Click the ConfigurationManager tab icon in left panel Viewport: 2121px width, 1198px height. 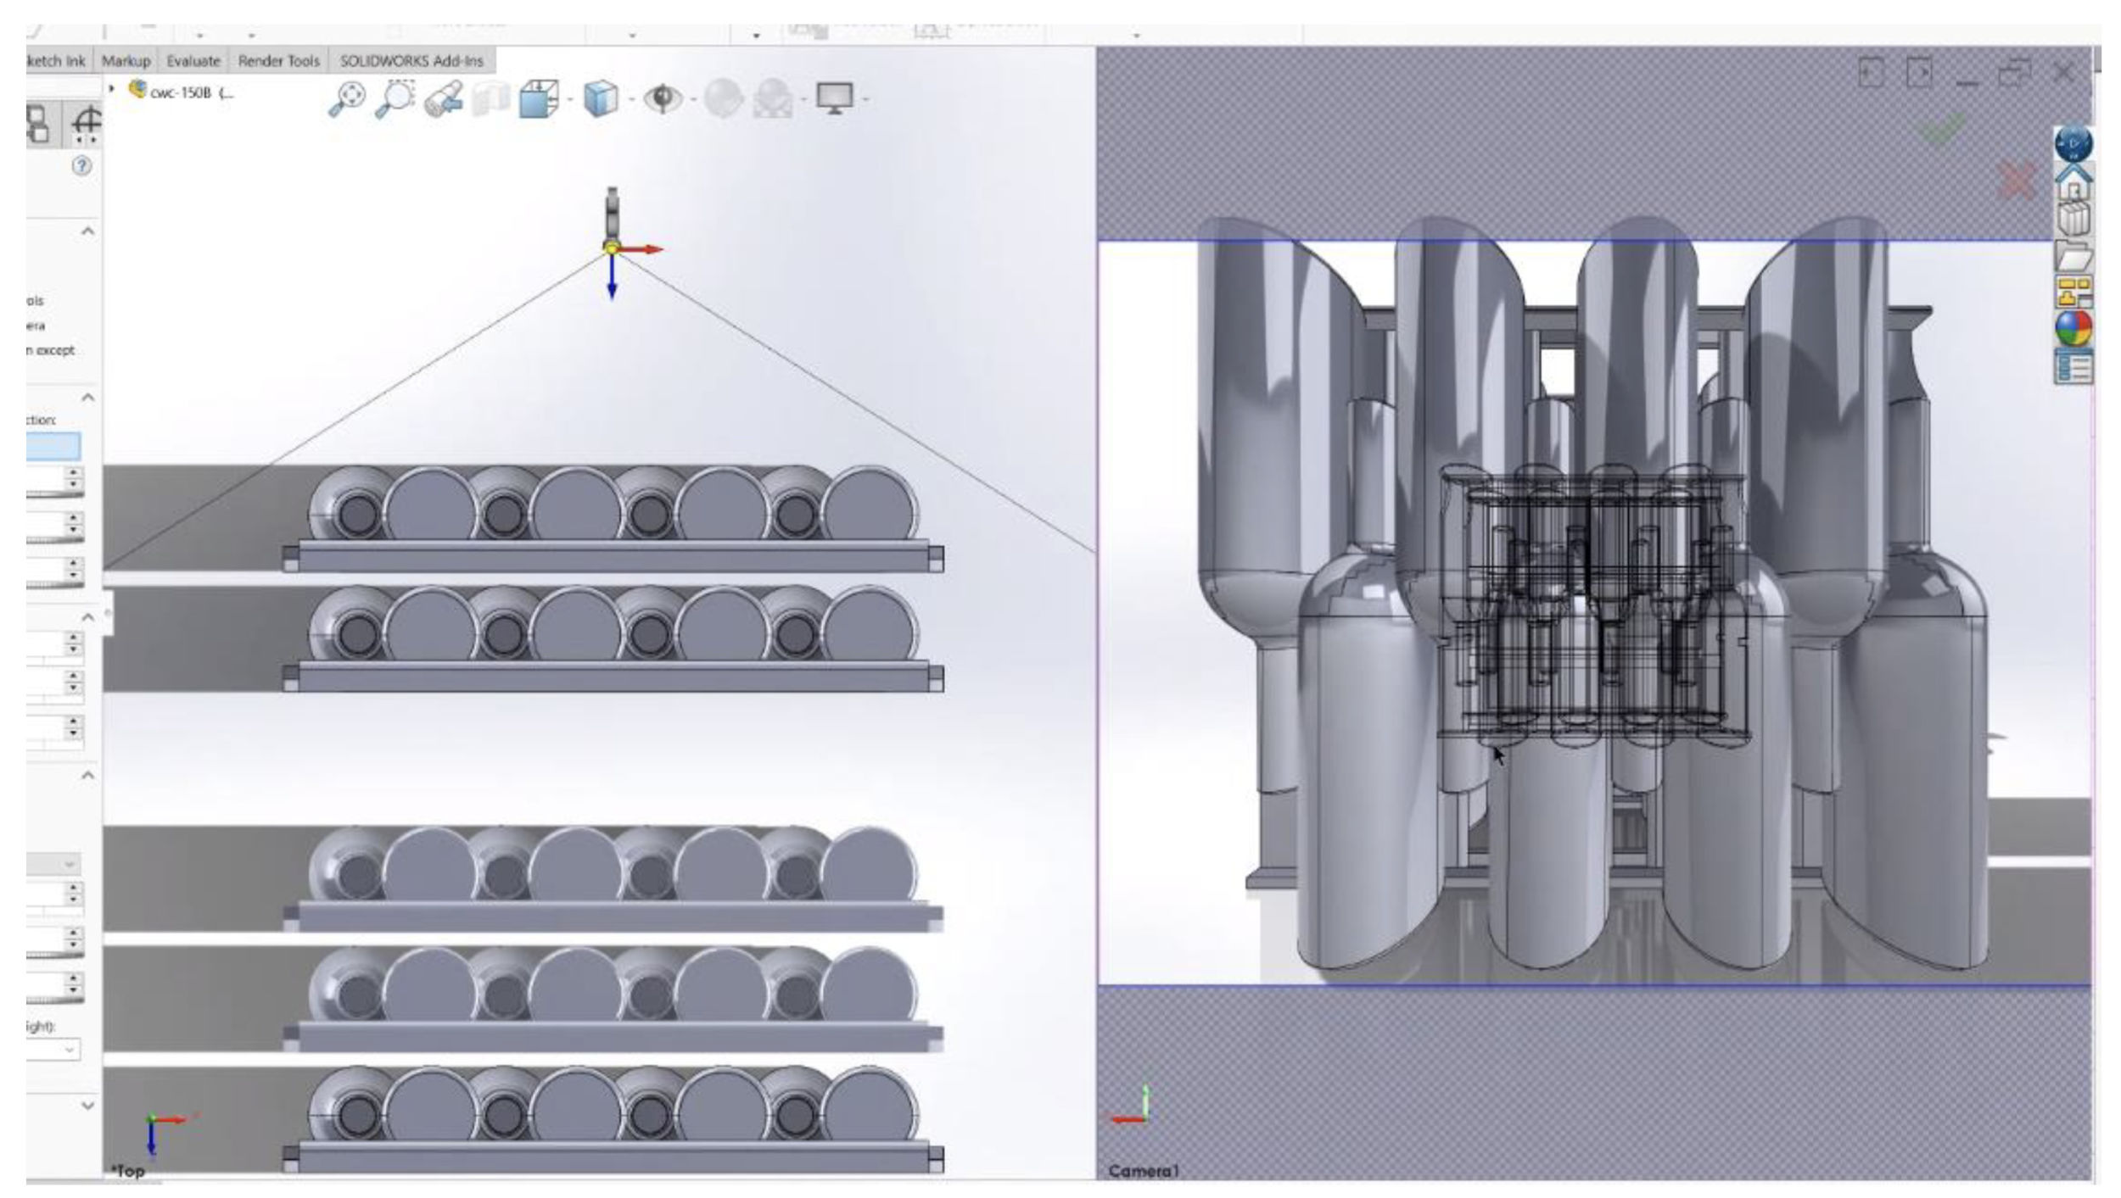[x=38, y=125]
